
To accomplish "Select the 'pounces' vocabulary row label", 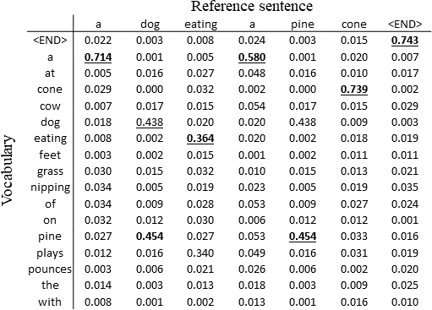I will [x=50, y=269].
